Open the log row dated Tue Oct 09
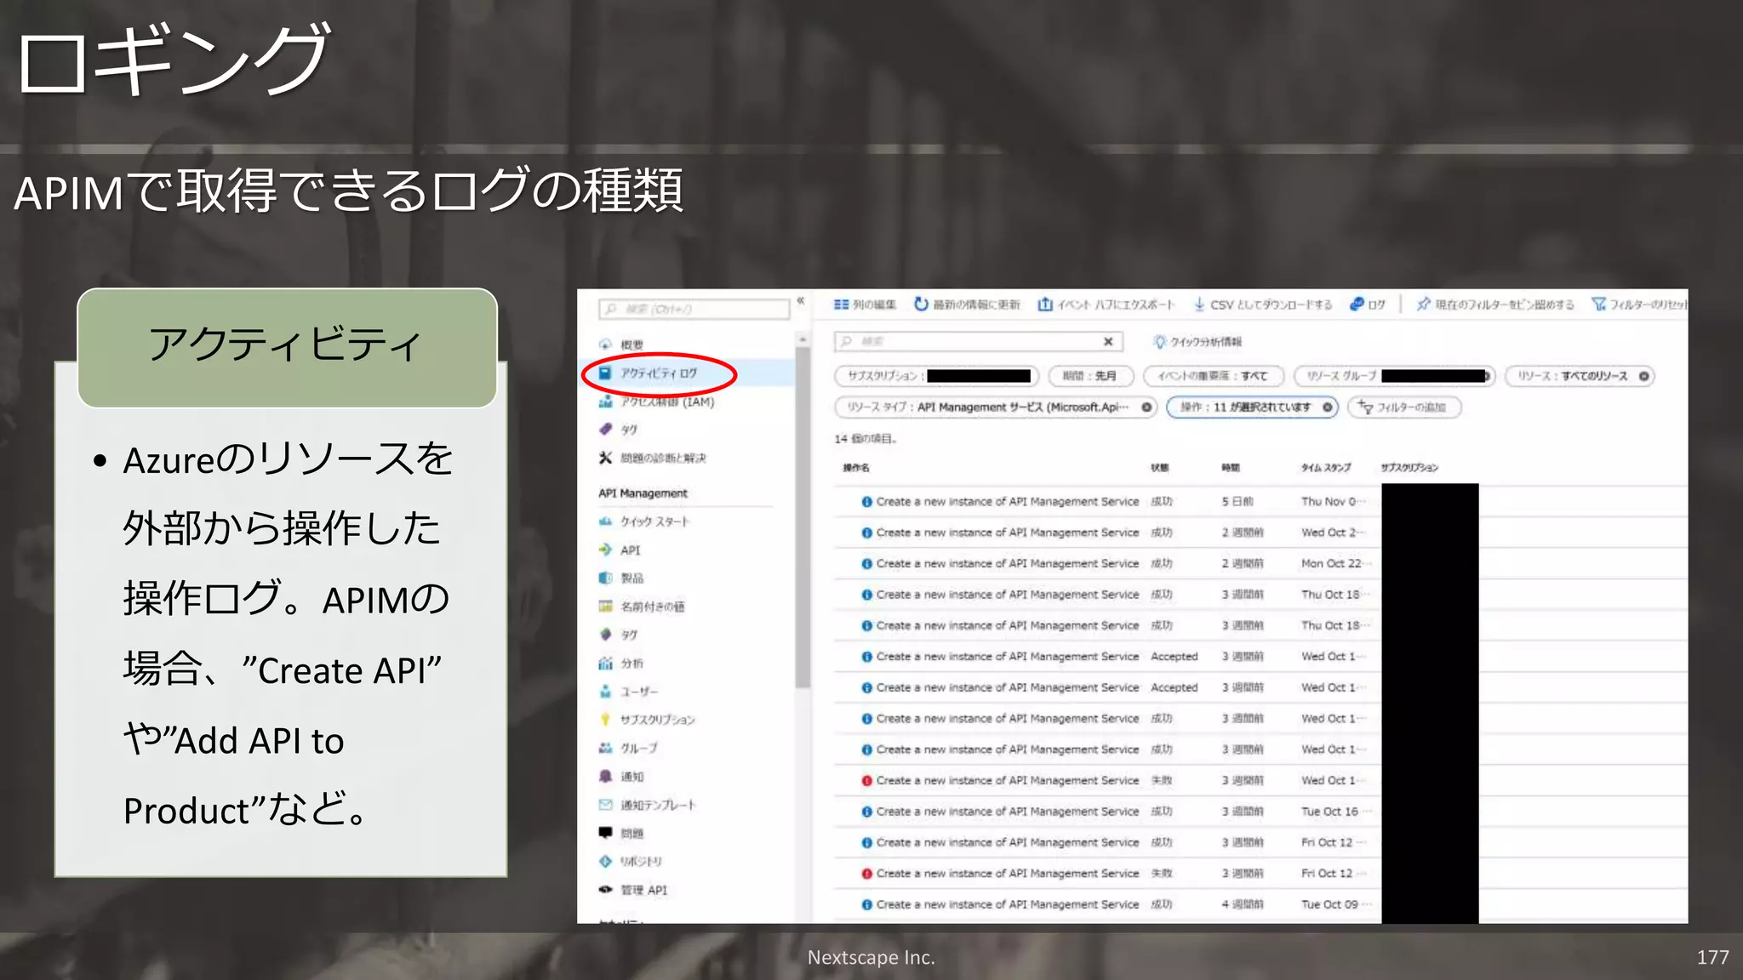The height and width of the screenshot is (980, 1743). 1260,904
